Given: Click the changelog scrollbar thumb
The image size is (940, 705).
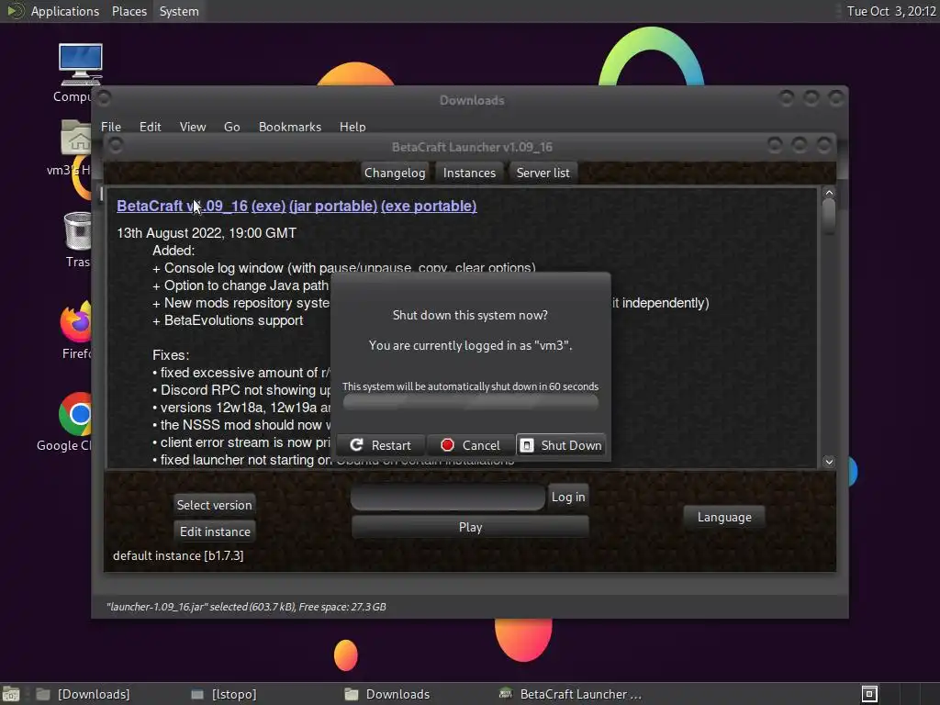Looking at the screenshot, I should (829, 217).
